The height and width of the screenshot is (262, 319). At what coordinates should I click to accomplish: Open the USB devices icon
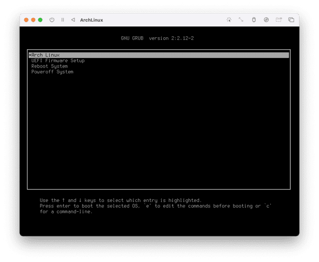(254, 19)
